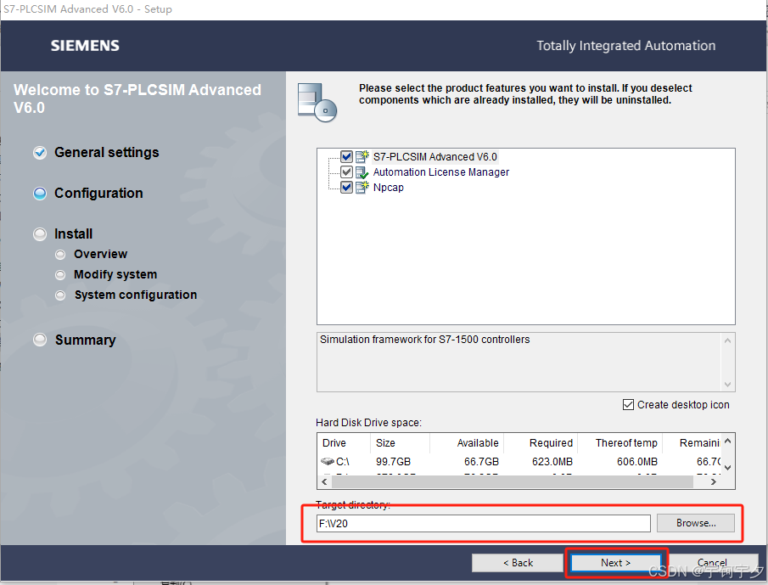The width and height of the screenshot is (768, 585).
Task: Click the S7-PLCSIM Advanced V6.0 component icon
Action: pos(362,157)
